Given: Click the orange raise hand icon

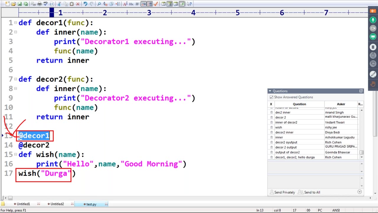Looking at the screenshot, I should [373, 84].
